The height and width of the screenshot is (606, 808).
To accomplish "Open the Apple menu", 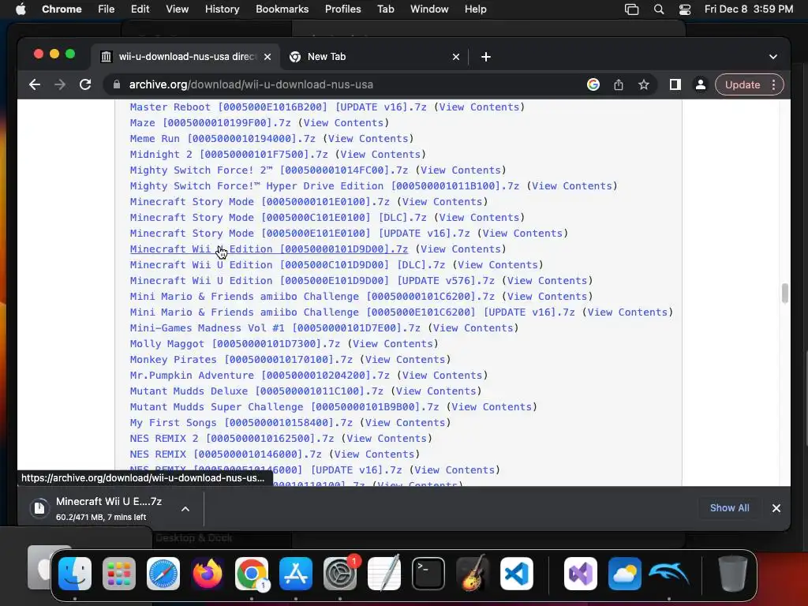I will click(21, 9).
